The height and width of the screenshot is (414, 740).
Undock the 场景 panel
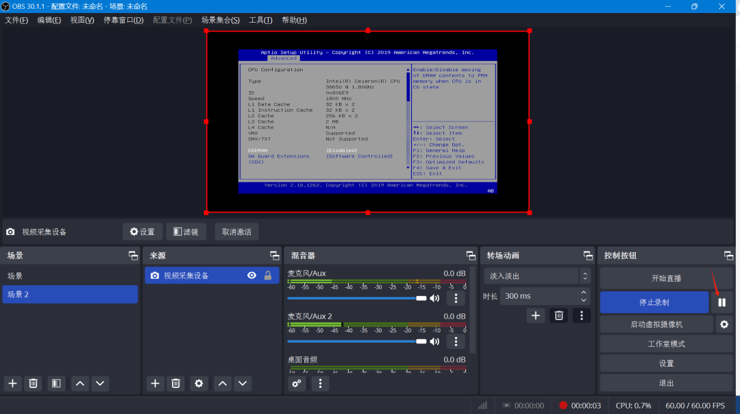(133, 256)
